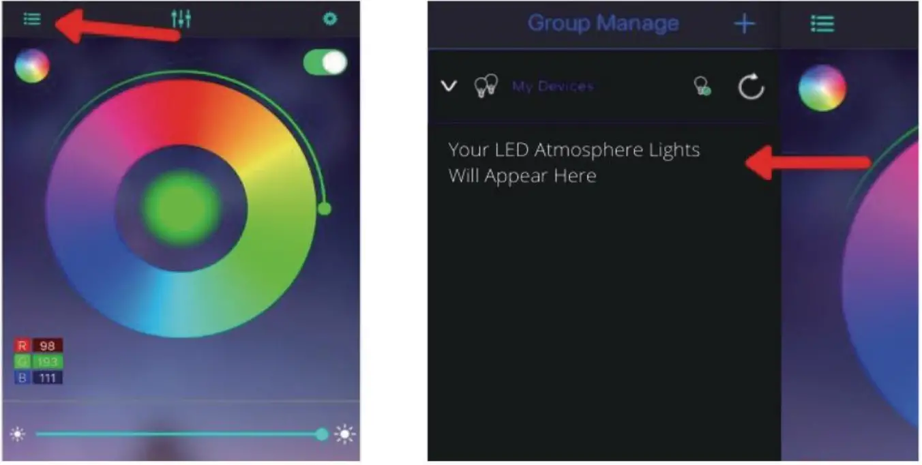The image size is (922, 465).
Task: Open the list menu icon in left screen
Action: 32,19
